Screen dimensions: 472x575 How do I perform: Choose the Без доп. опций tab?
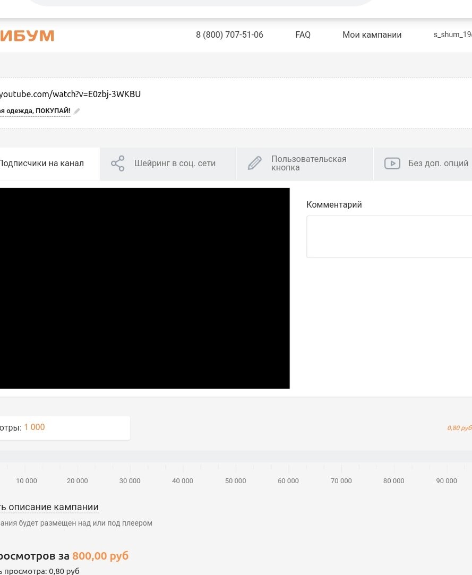(423, 164)
